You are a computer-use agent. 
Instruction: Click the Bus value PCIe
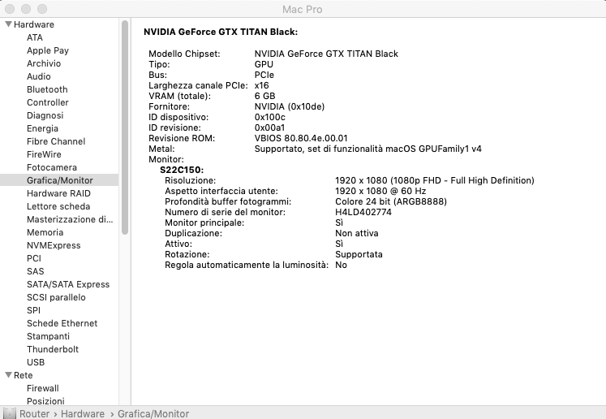point(264,75)
